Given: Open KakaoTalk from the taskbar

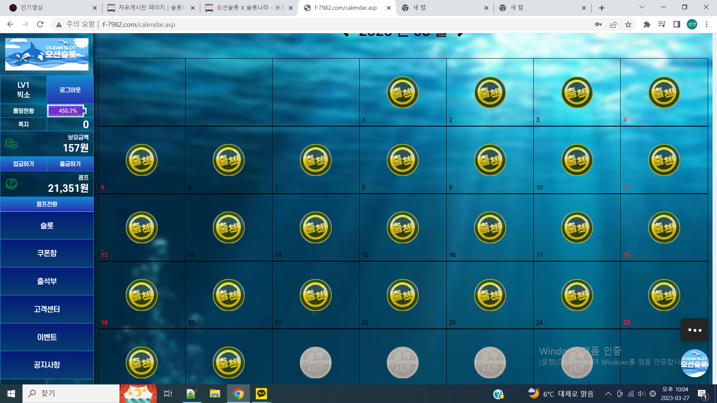Looking at the screenshot, I should pyautogui.click(x=261, y=393).
